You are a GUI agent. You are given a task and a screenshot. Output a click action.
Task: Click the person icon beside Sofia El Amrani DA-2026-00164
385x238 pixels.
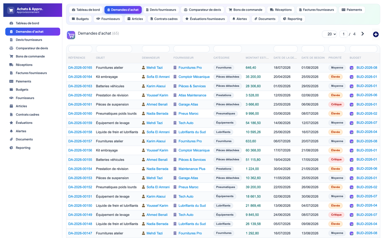click(x=144, y=77)
